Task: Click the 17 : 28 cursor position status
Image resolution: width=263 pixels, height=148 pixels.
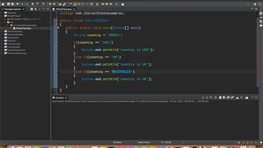Action: click(166, 142)
